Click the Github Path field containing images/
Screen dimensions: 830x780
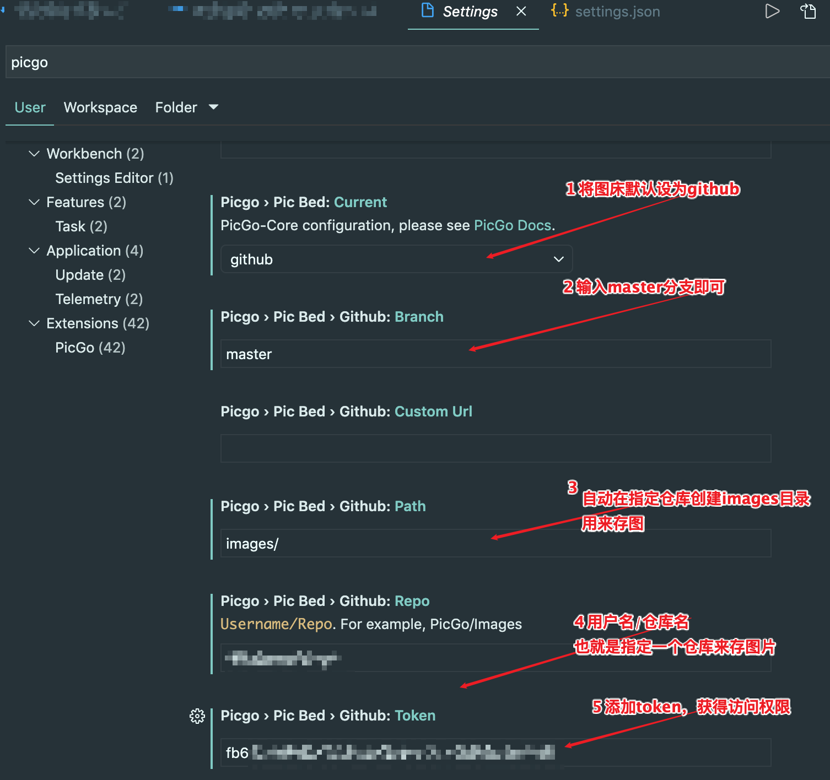pos(495,544)
